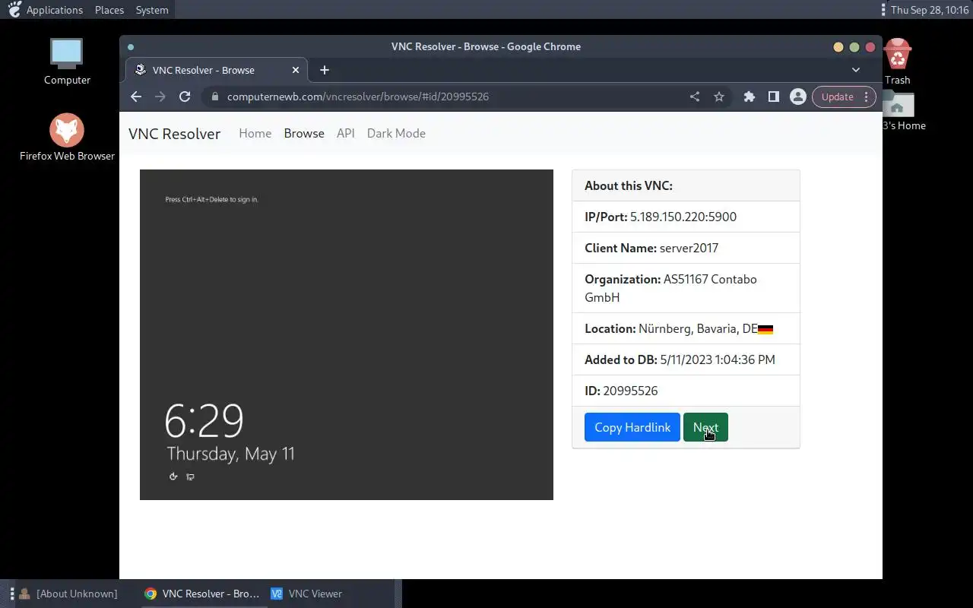
Task: Open a new Chrome tab
Action: (x=325, y=70)
